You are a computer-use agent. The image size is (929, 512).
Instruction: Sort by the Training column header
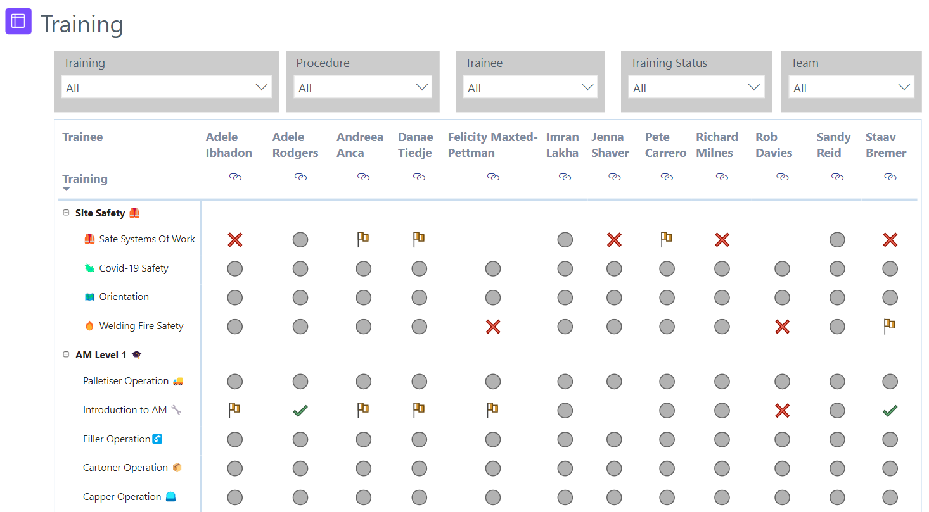pyautogui.click(x=85, y=179)
